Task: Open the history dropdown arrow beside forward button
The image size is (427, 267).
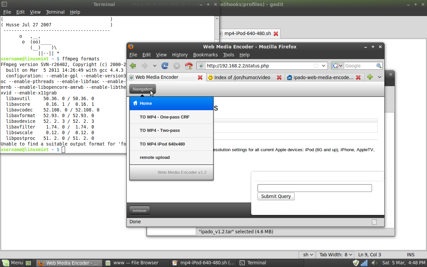Action: (x=155, y=66)
